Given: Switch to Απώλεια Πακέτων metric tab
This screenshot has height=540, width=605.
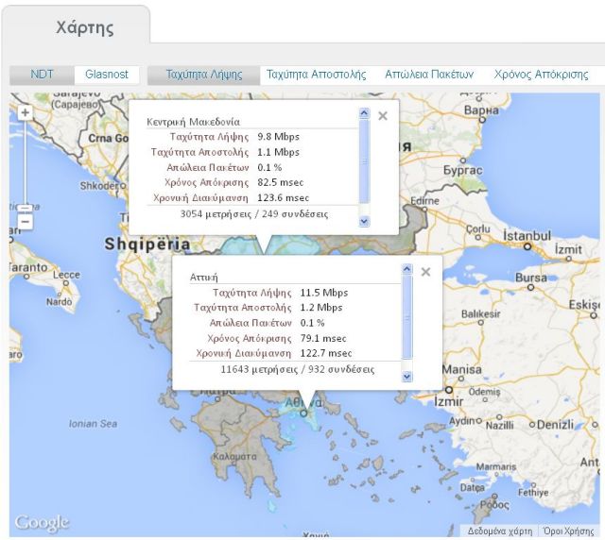Looking at the screenshot, I should coord(429,74).
